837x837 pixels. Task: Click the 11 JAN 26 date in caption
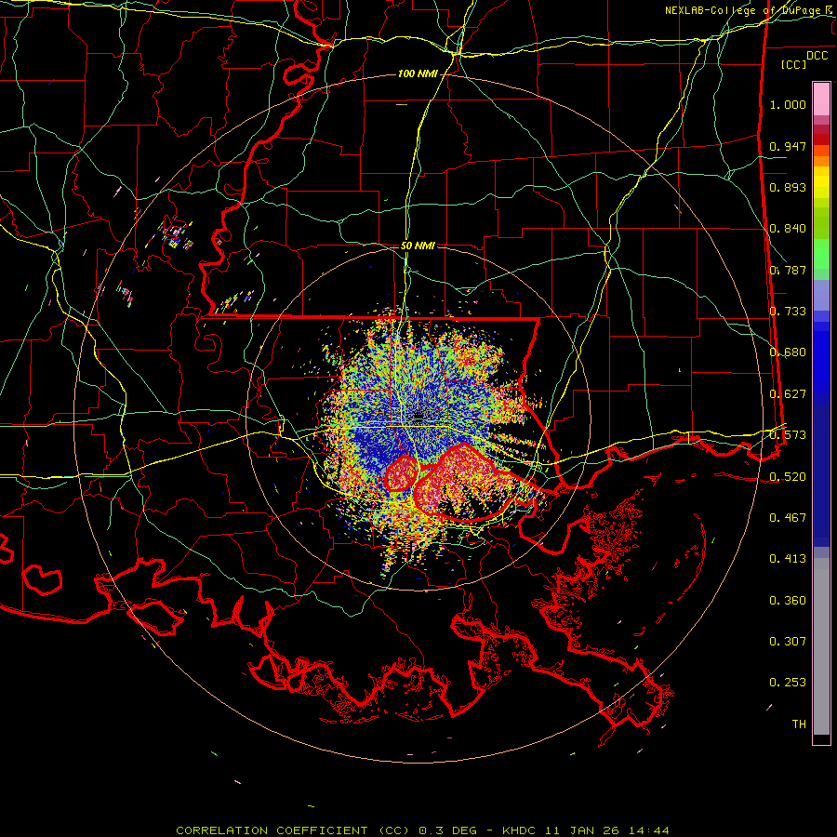pyautogui.click(x=582, y=830)
